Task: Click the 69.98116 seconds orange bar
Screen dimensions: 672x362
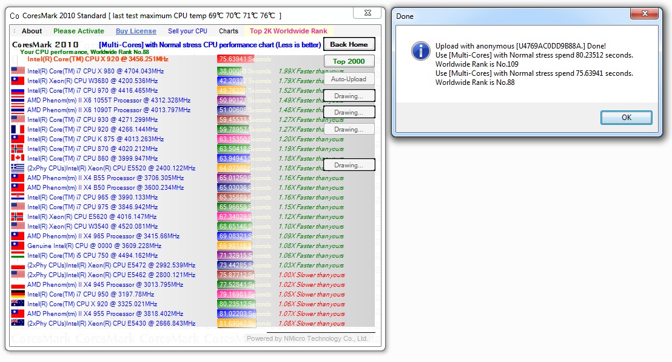Action: tap(235, 246)
